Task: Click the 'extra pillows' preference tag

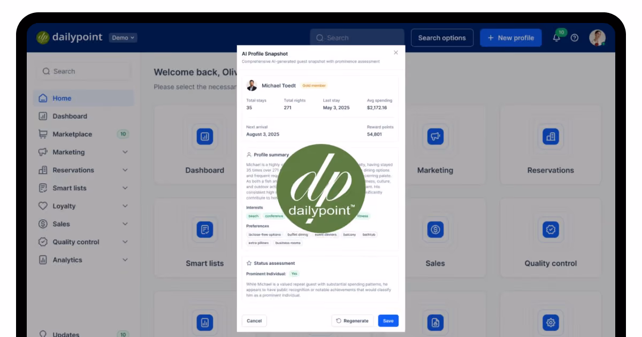Action: pos(258,243)
